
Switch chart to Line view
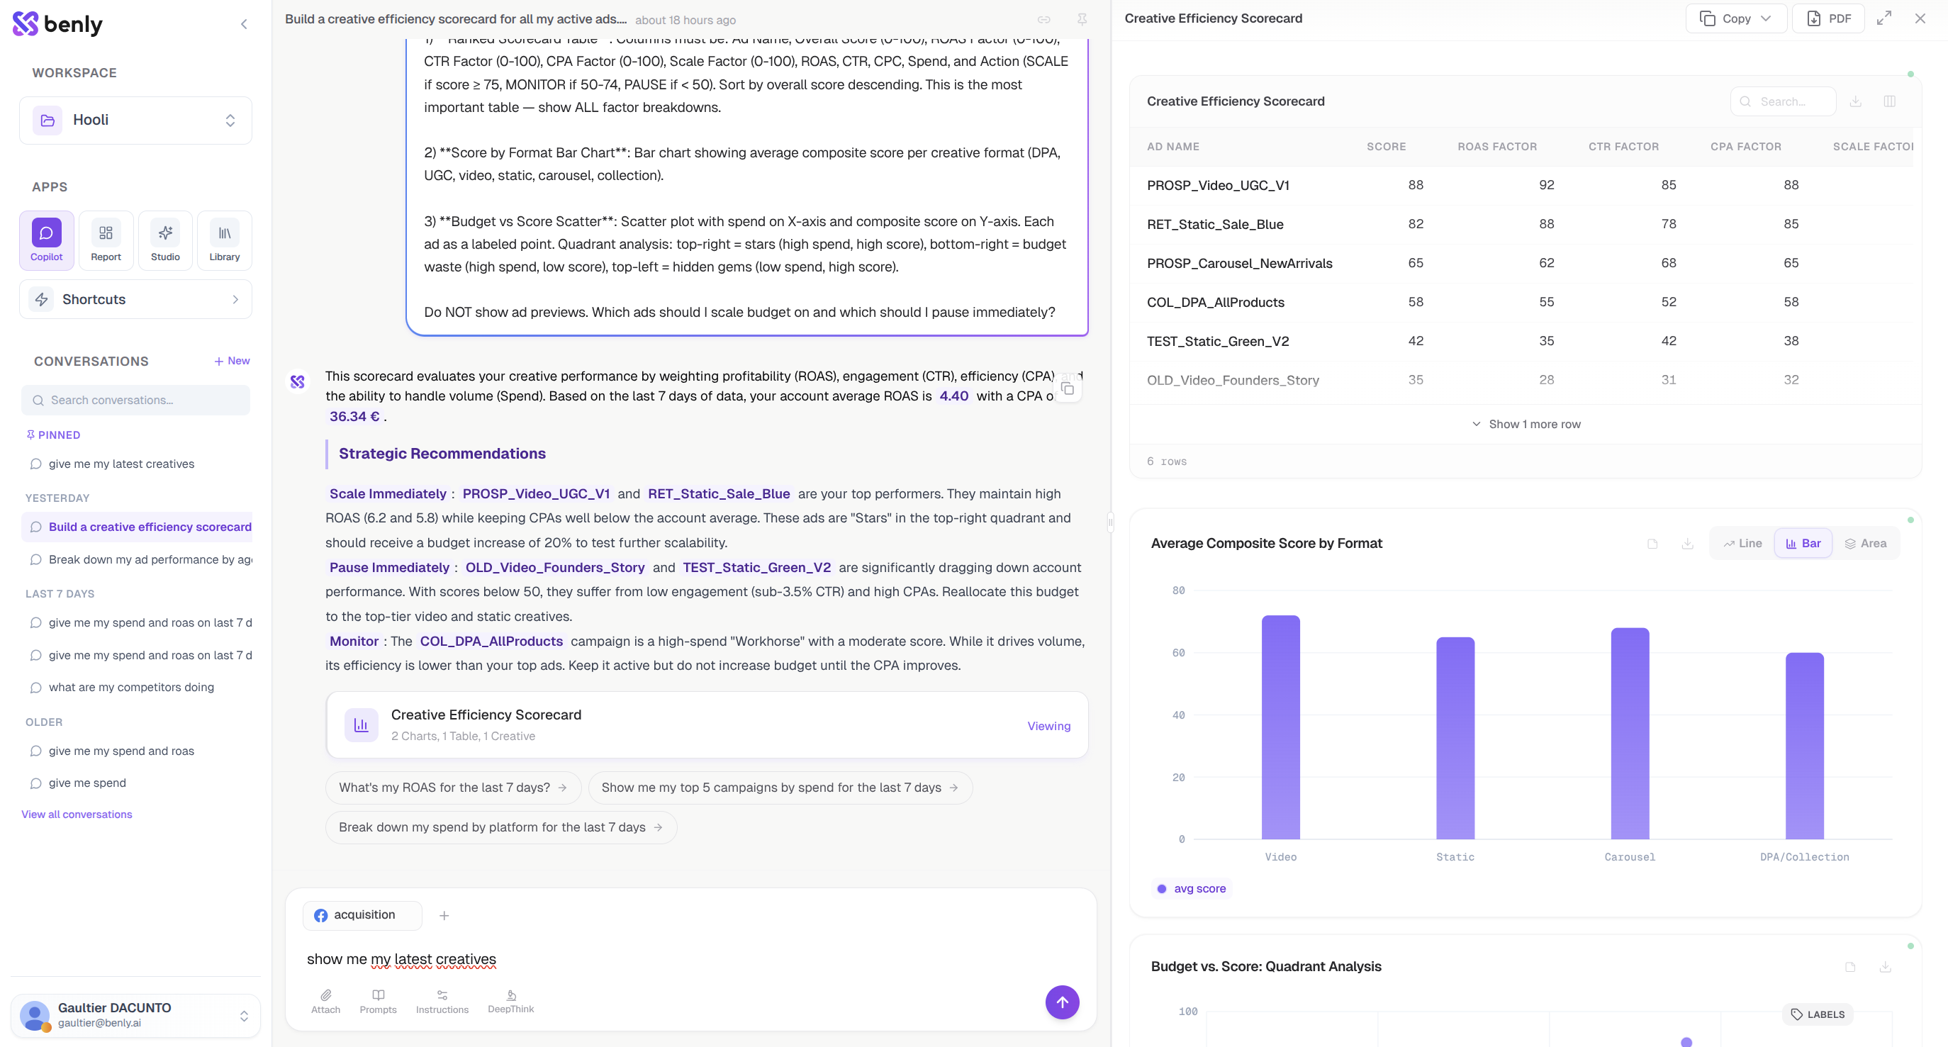(1742, 544)
